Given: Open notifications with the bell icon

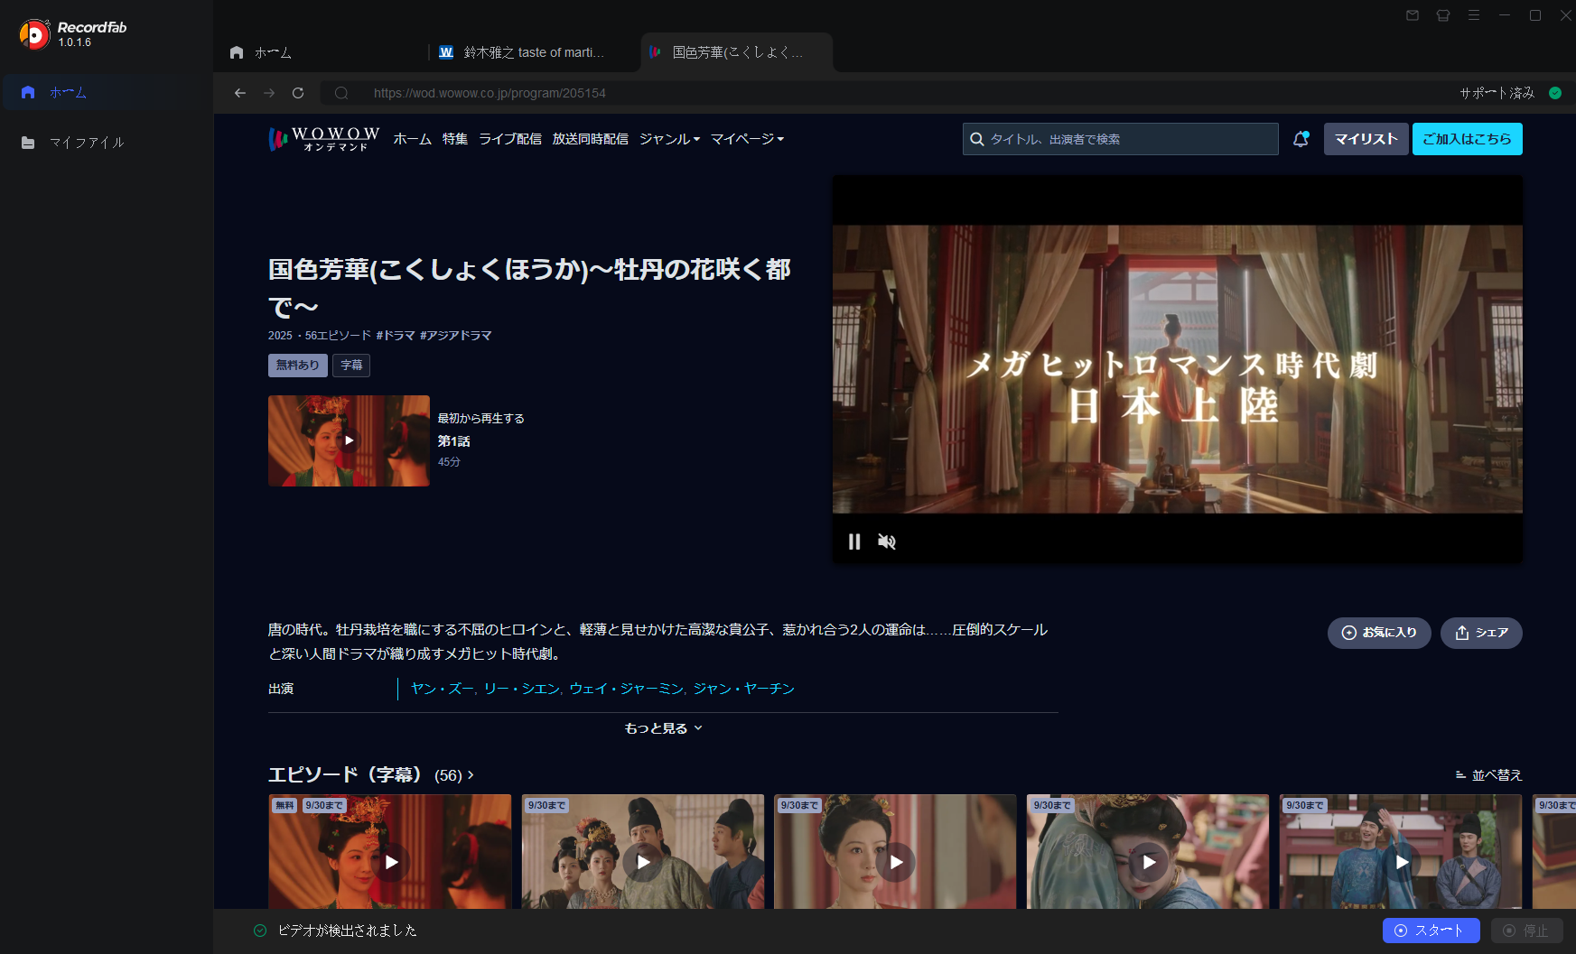Looking at the screenshot, I should click(1301, 139).
